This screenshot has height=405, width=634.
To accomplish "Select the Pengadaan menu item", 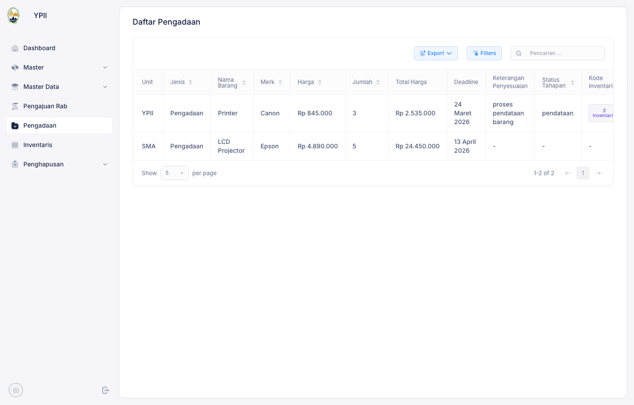I will point(59,125).
